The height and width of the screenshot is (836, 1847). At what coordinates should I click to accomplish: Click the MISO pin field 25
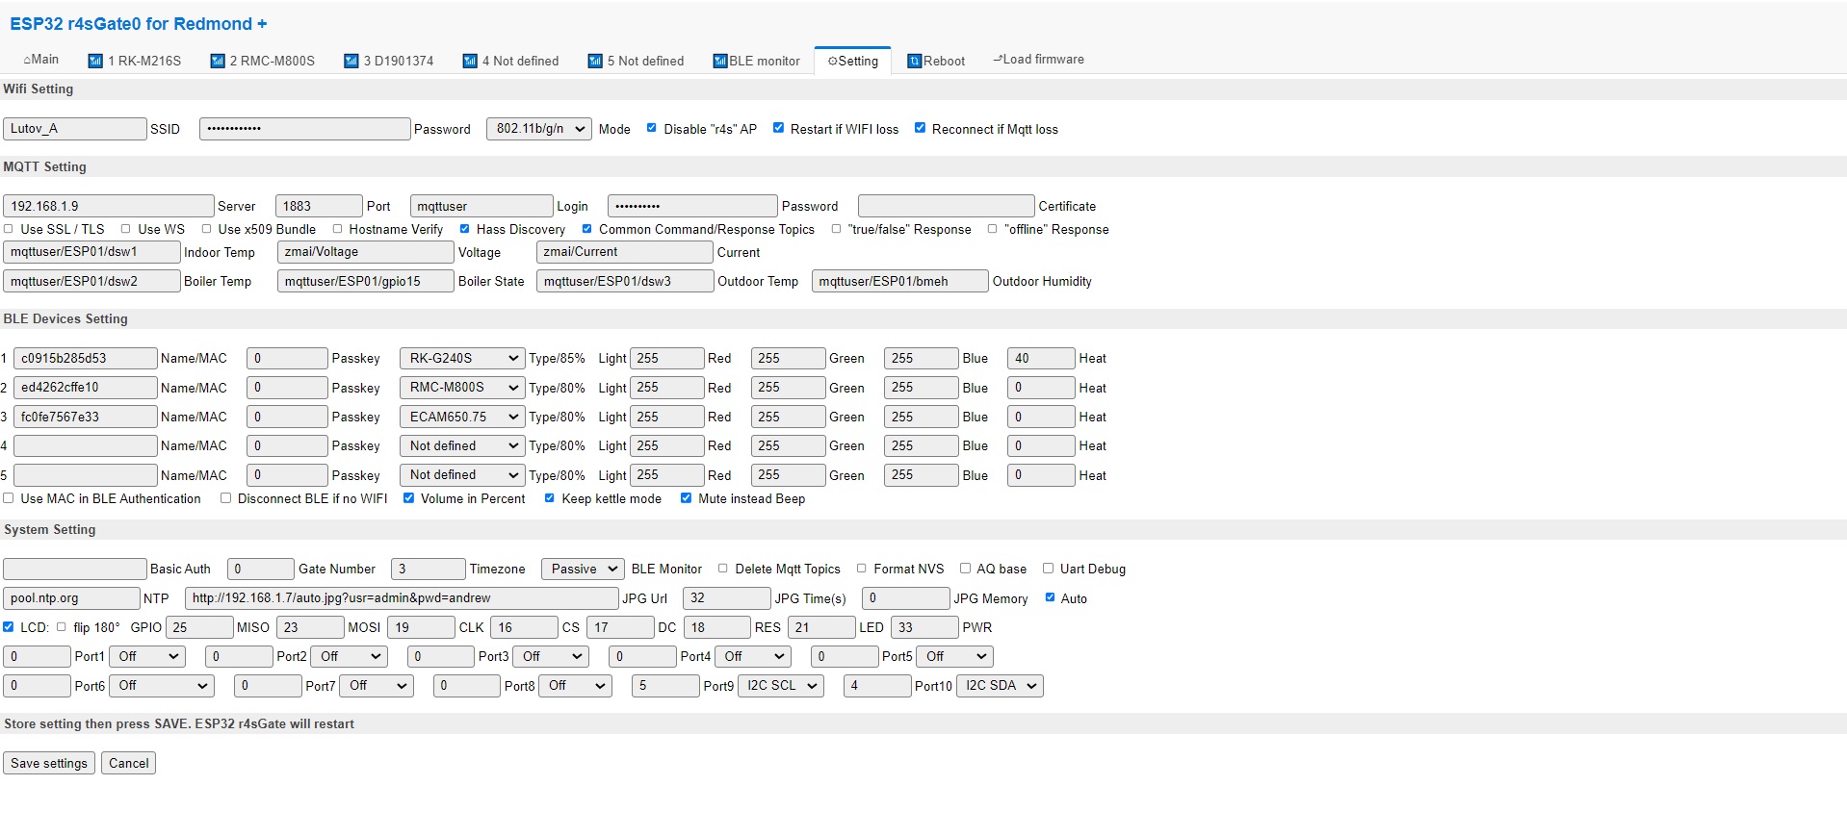point(200,627)
